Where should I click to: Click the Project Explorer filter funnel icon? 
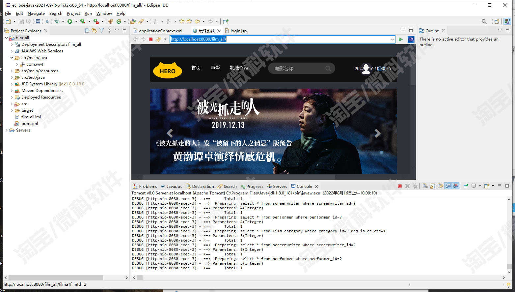102,31
